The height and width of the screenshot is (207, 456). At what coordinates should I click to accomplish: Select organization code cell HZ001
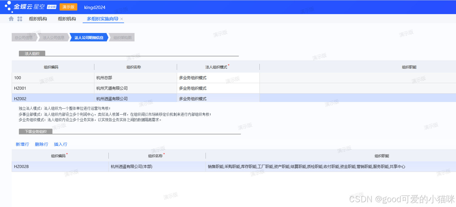[x=53, y=88]
